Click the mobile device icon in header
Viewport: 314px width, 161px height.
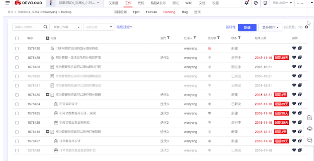point(265,3)
